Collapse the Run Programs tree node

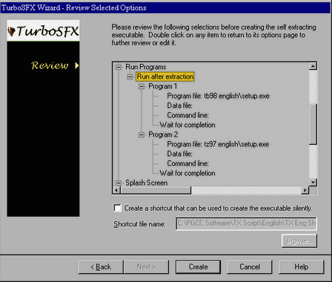tap(119, 67)
